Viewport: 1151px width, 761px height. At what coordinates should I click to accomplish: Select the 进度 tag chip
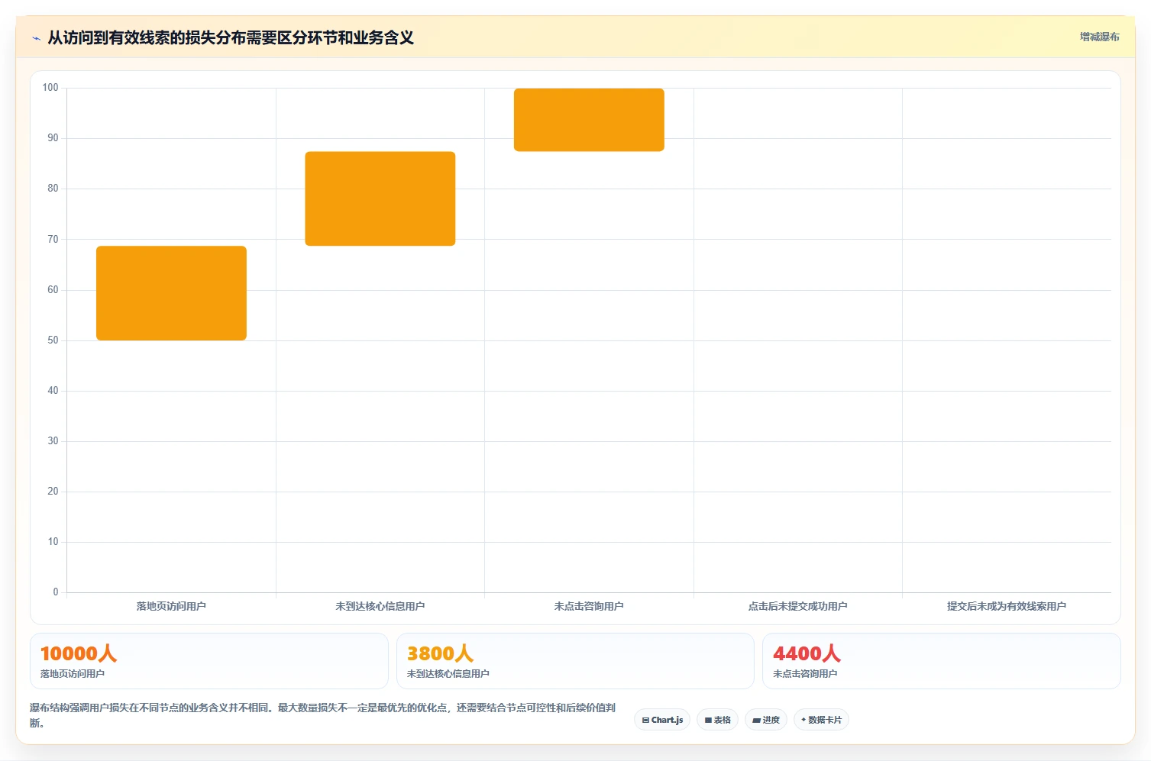tap(766, 720)
